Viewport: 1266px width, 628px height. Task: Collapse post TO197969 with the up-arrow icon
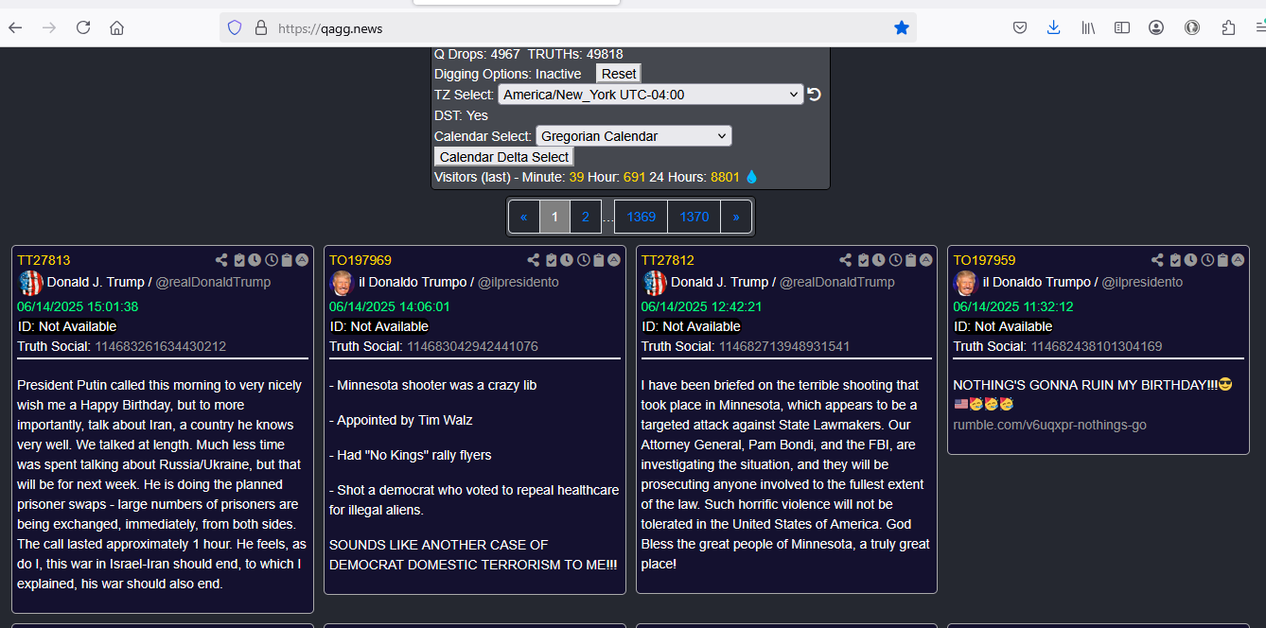coord(614,260)
